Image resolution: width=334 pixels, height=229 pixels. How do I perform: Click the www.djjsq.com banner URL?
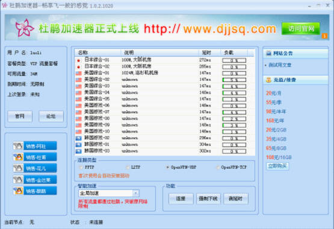click(230, 29)
